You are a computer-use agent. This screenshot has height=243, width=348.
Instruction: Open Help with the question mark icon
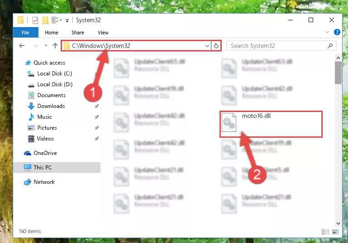[337, 33]
